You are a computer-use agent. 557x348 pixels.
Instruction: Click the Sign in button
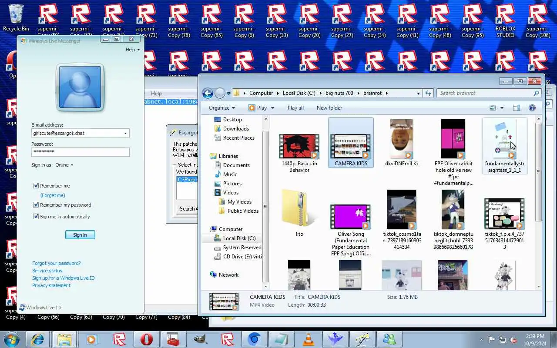pyautogui.click(x=80, y=235)
